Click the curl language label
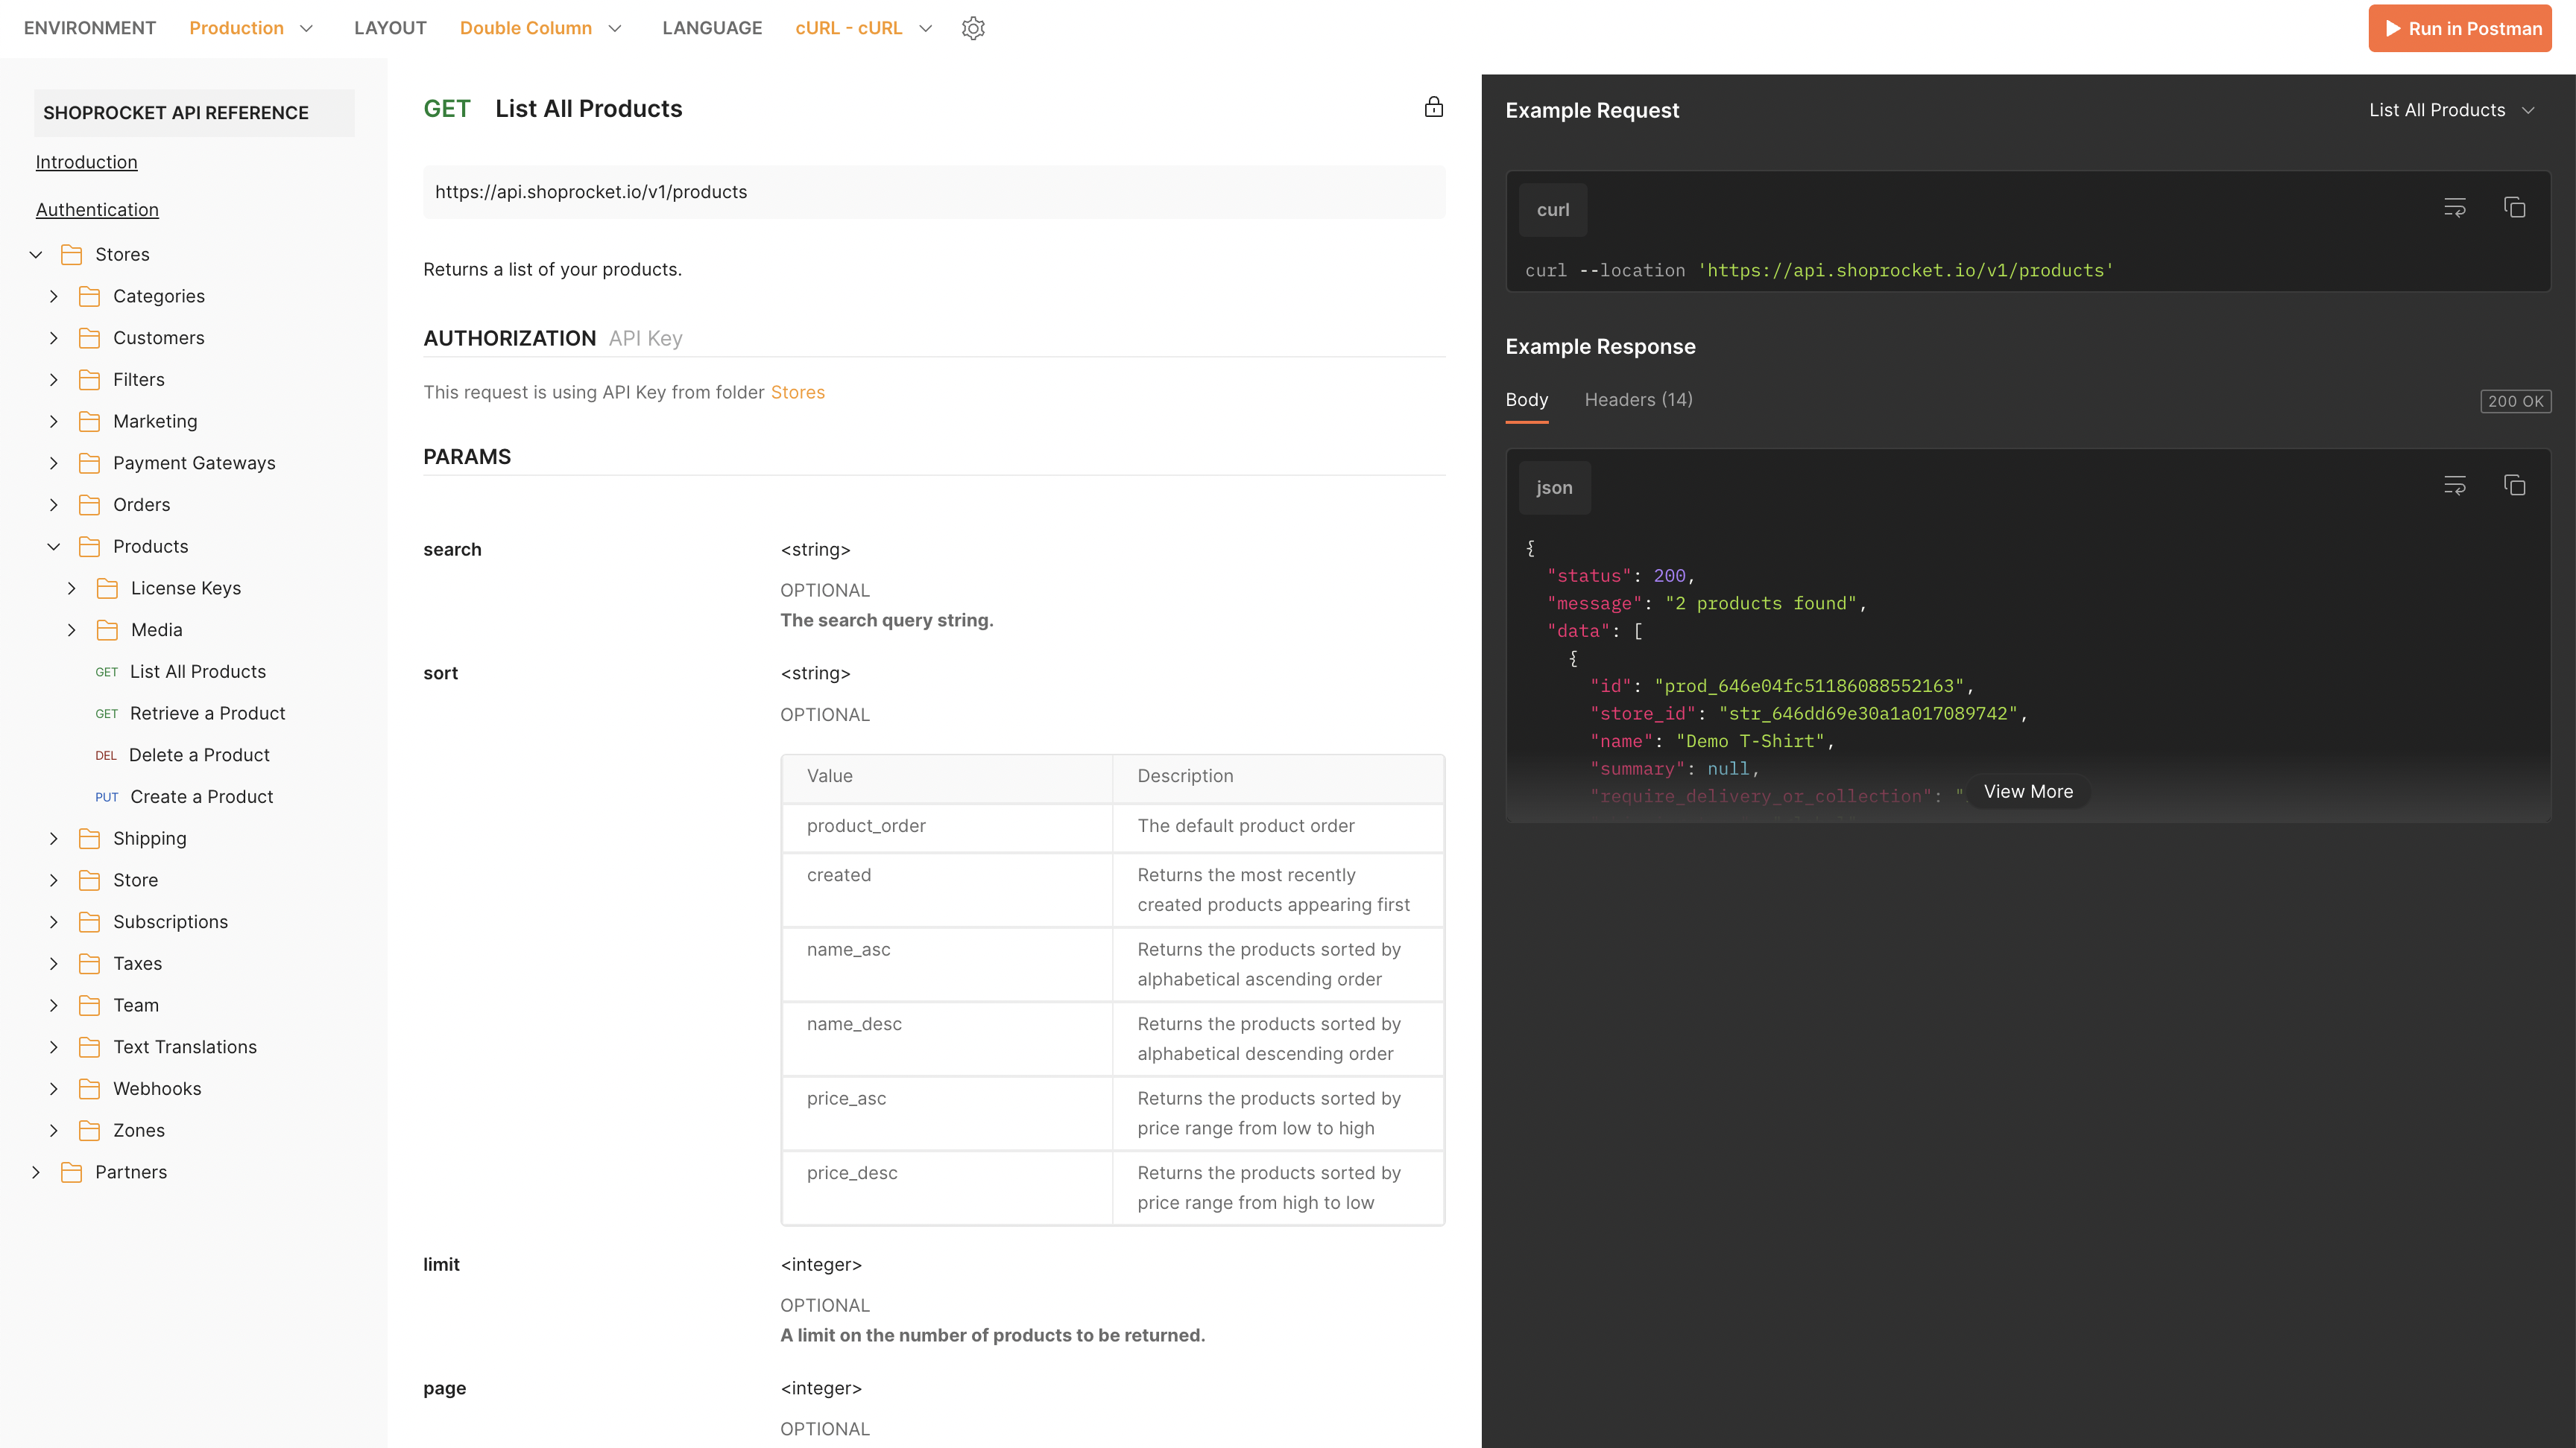This screenshot has height=1448, width=2576. (1552, 210)
